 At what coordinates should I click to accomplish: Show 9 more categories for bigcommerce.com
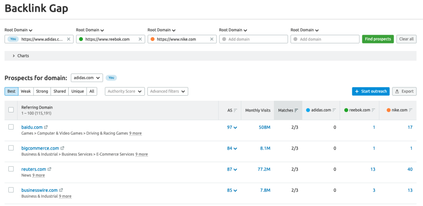tap(142, 154)
